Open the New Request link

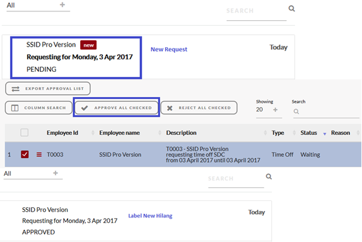tap(169, 49)
